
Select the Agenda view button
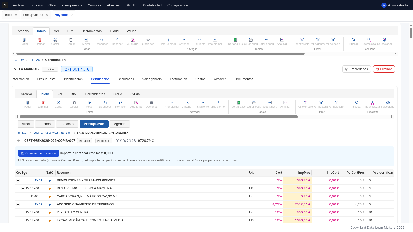point(120,124)
